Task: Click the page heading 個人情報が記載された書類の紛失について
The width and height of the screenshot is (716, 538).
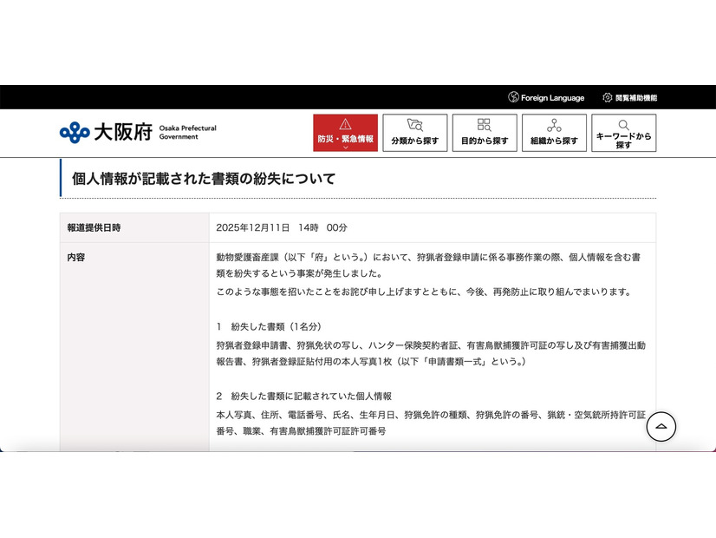Action: coord(202,179)
